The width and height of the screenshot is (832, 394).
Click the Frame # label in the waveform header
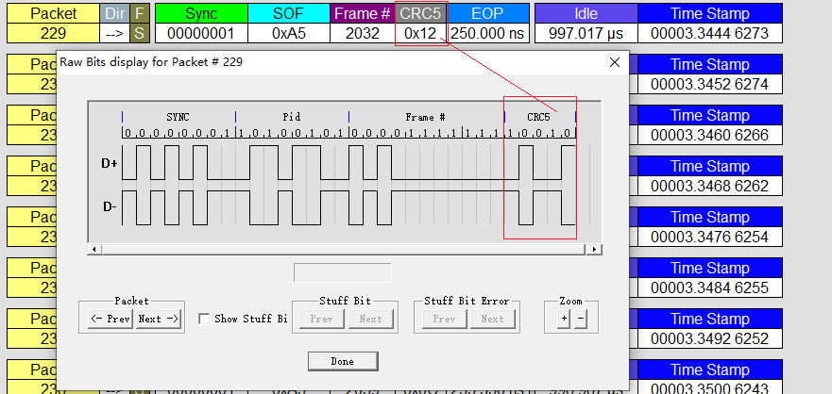tap(425, 117)
